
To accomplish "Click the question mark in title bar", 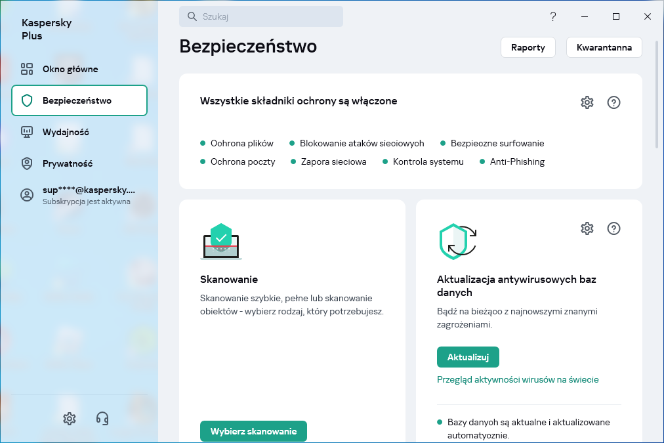I will click(x=553, y=16).
